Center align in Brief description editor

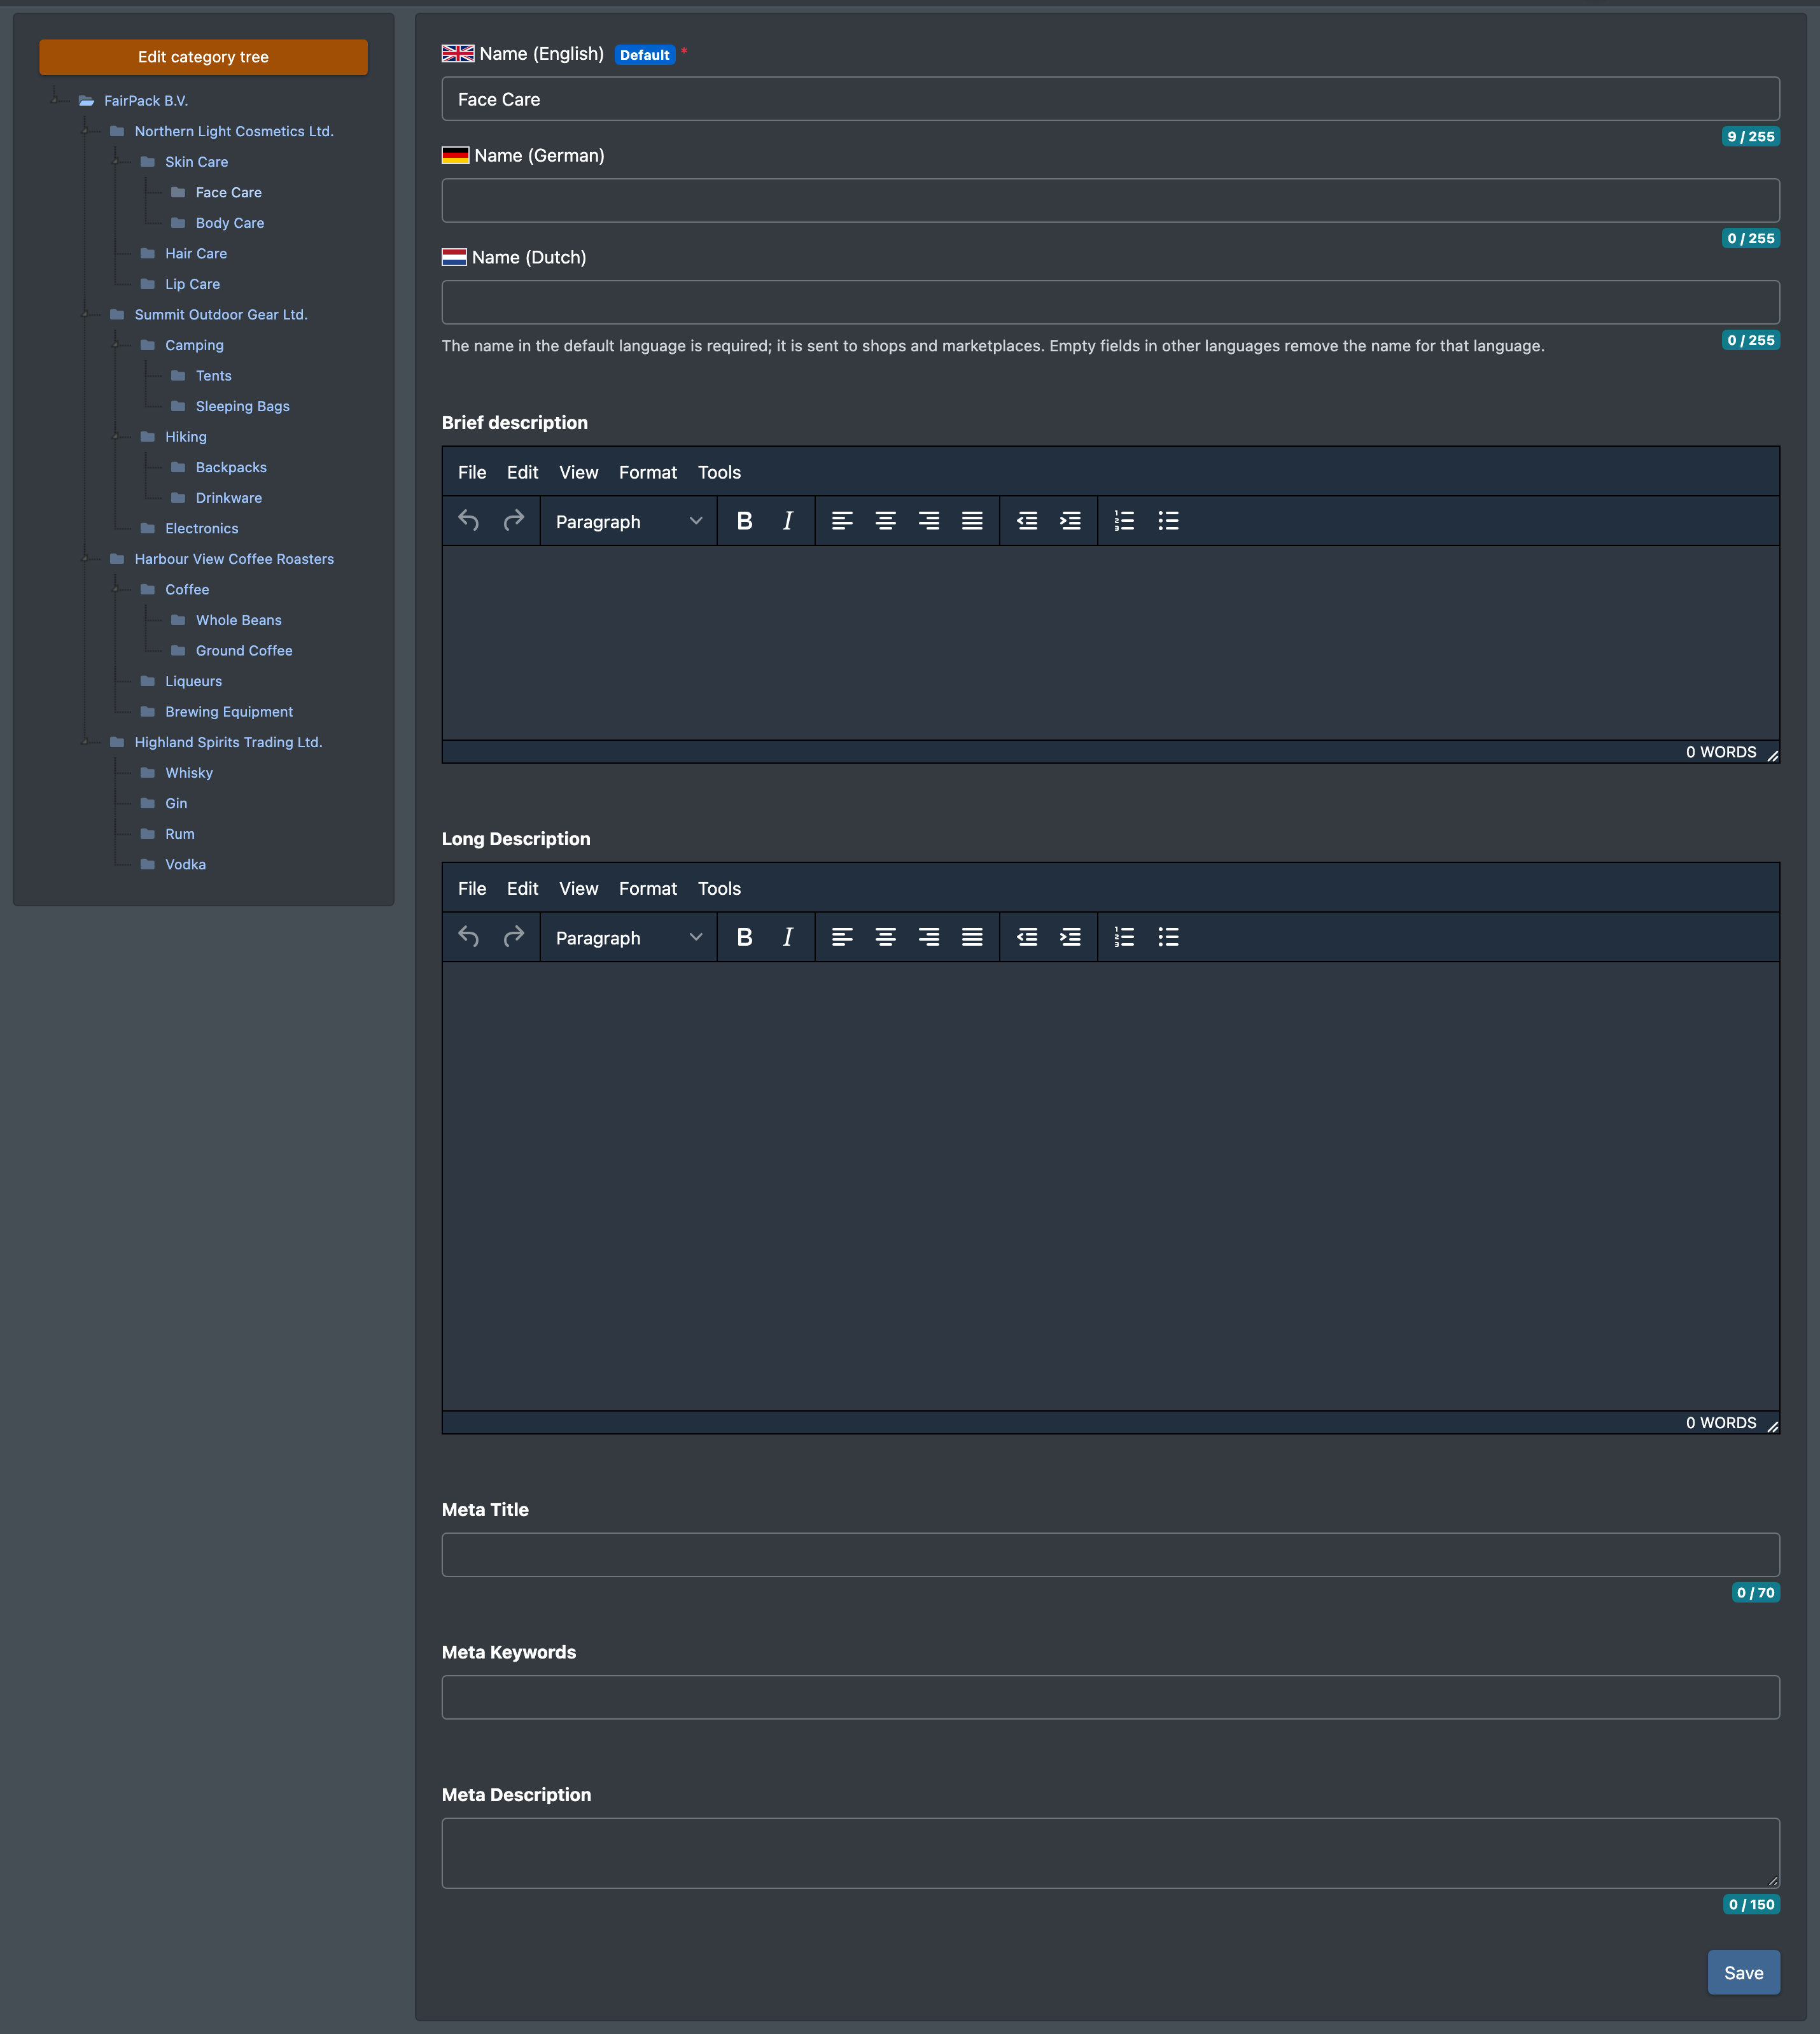tap(886, 521)
